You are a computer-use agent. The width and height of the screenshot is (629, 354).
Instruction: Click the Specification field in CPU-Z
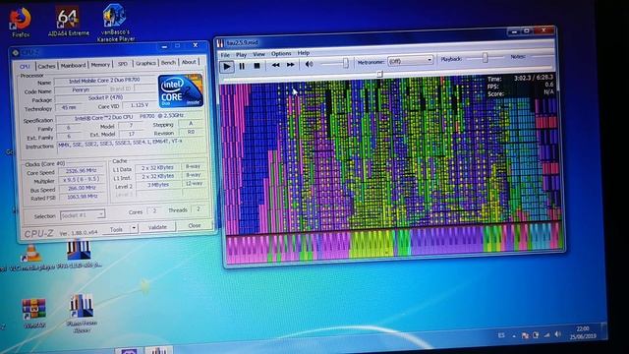(129, 117)
